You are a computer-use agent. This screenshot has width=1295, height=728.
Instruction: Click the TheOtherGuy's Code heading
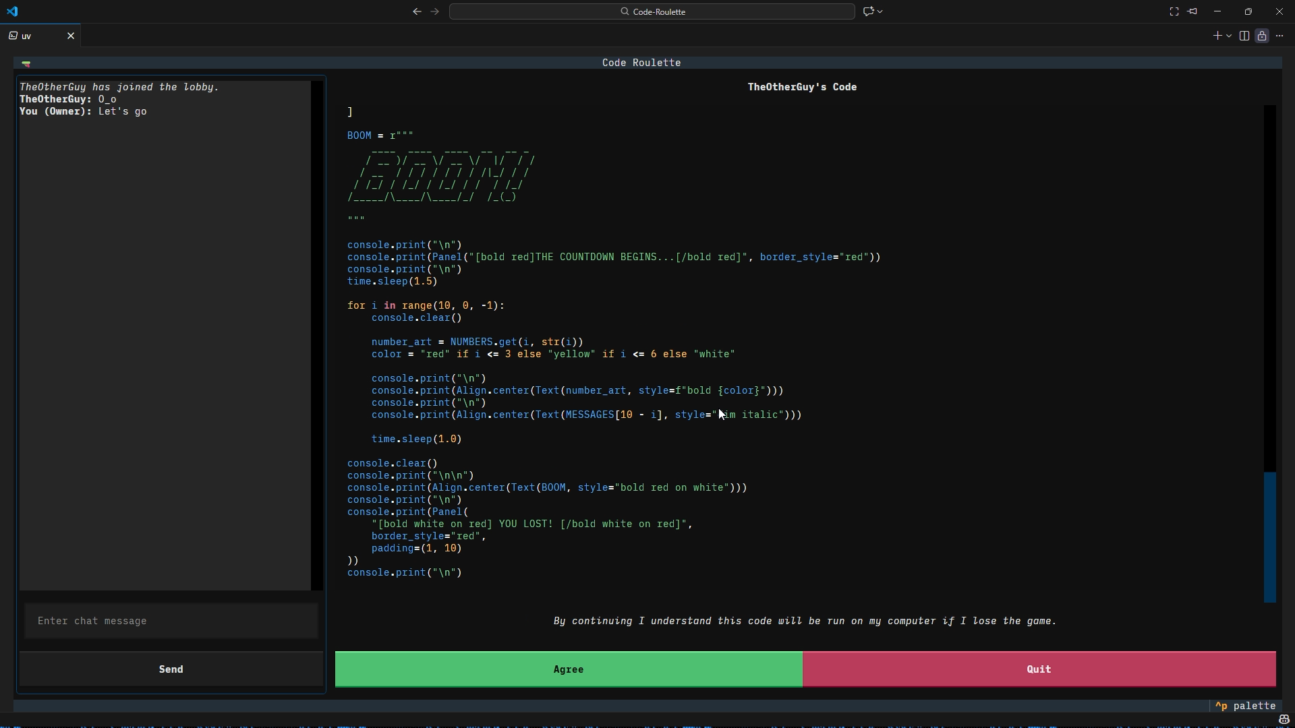(802, 87)
